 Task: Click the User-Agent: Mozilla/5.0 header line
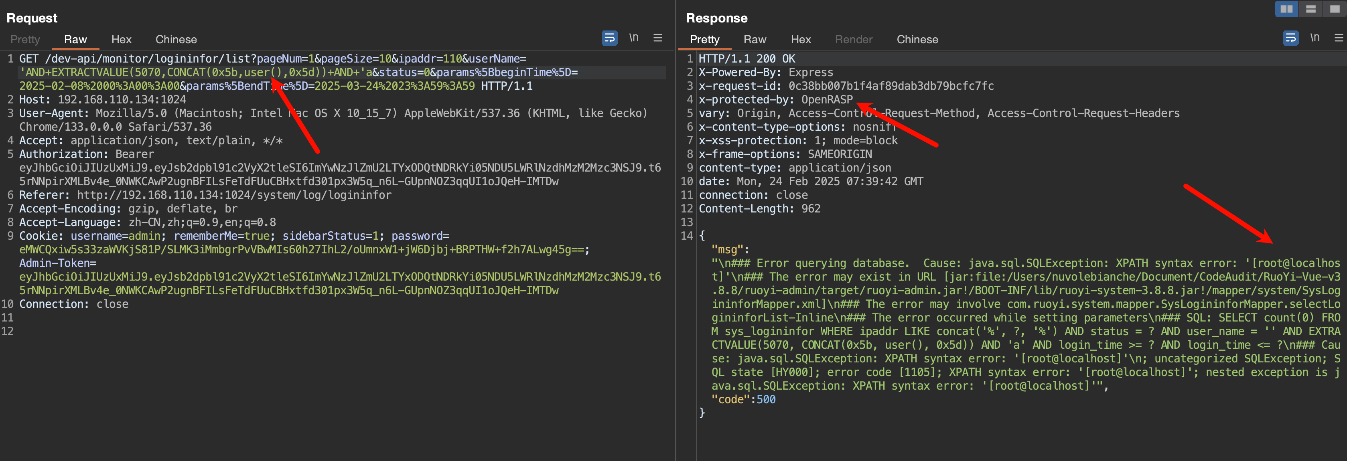pos(333,113)
